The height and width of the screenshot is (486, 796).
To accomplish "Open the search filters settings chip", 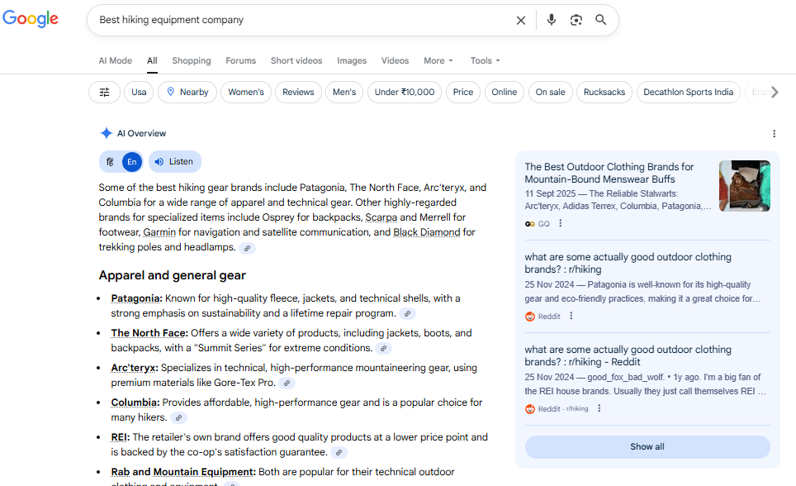I will click(x=104, y=93).
